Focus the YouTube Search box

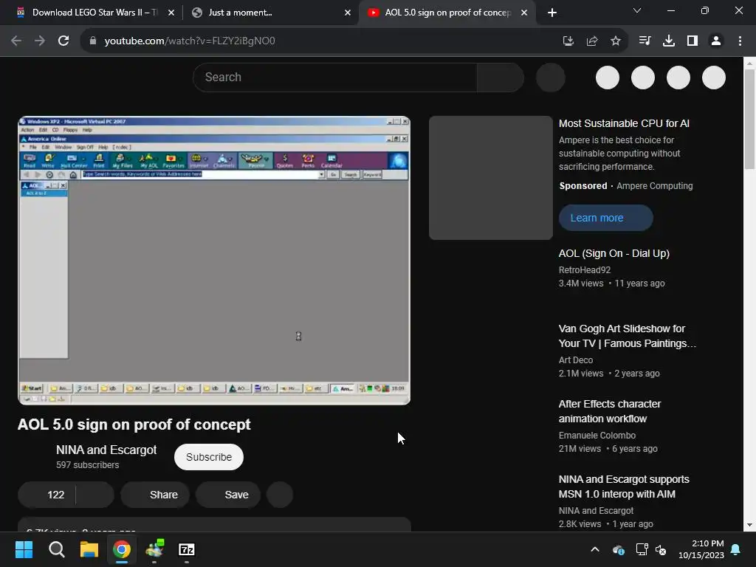tap(335, 77)
